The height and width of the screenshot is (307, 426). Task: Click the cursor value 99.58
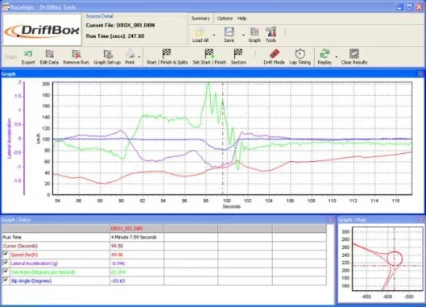(117, 246)
